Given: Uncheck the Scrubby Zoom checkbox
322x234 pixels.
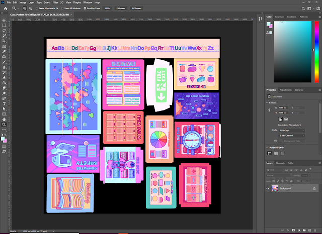Looking at the screenshot, I should pyautogui.click(x=85, y=9).
